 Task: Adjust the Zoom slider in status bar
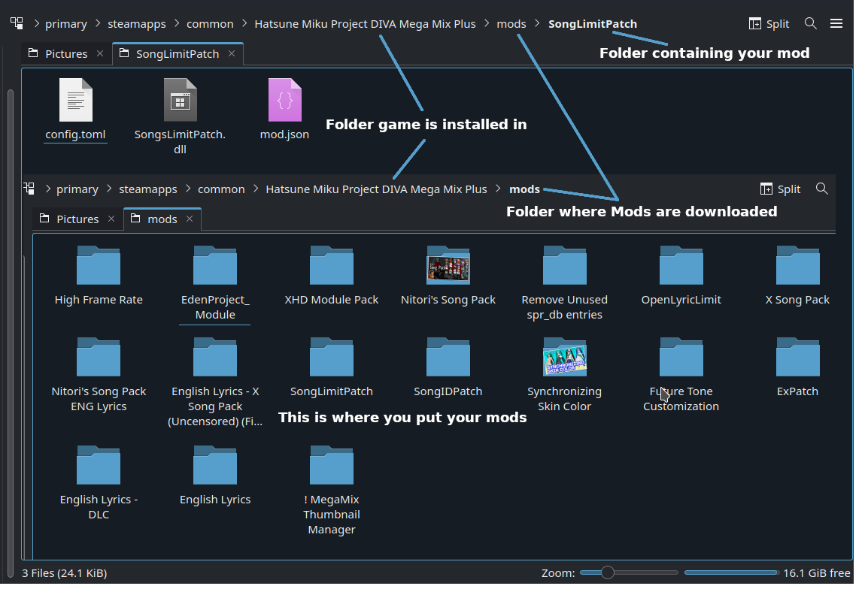[629, 572]
